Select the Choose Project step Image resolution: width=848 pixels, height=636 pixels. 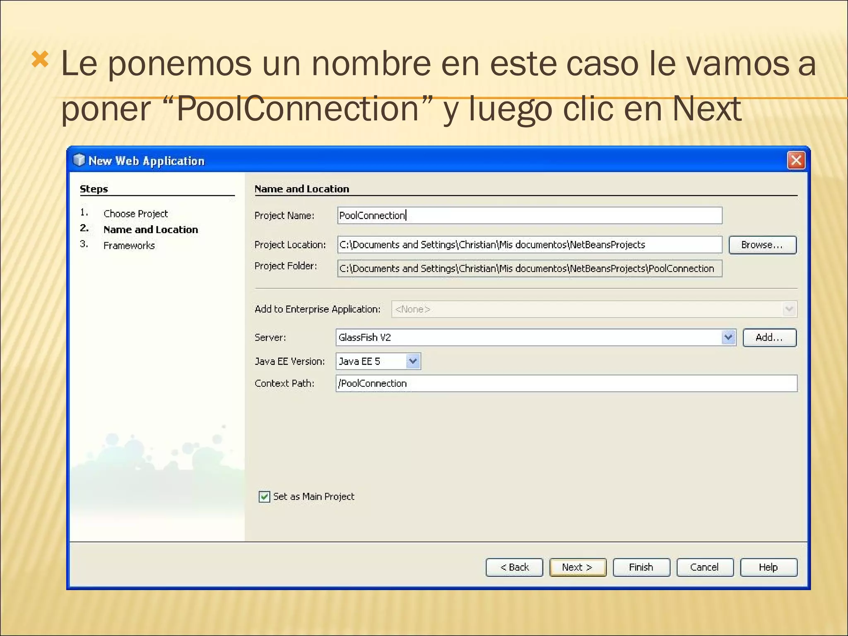click(x=135, y=214)
